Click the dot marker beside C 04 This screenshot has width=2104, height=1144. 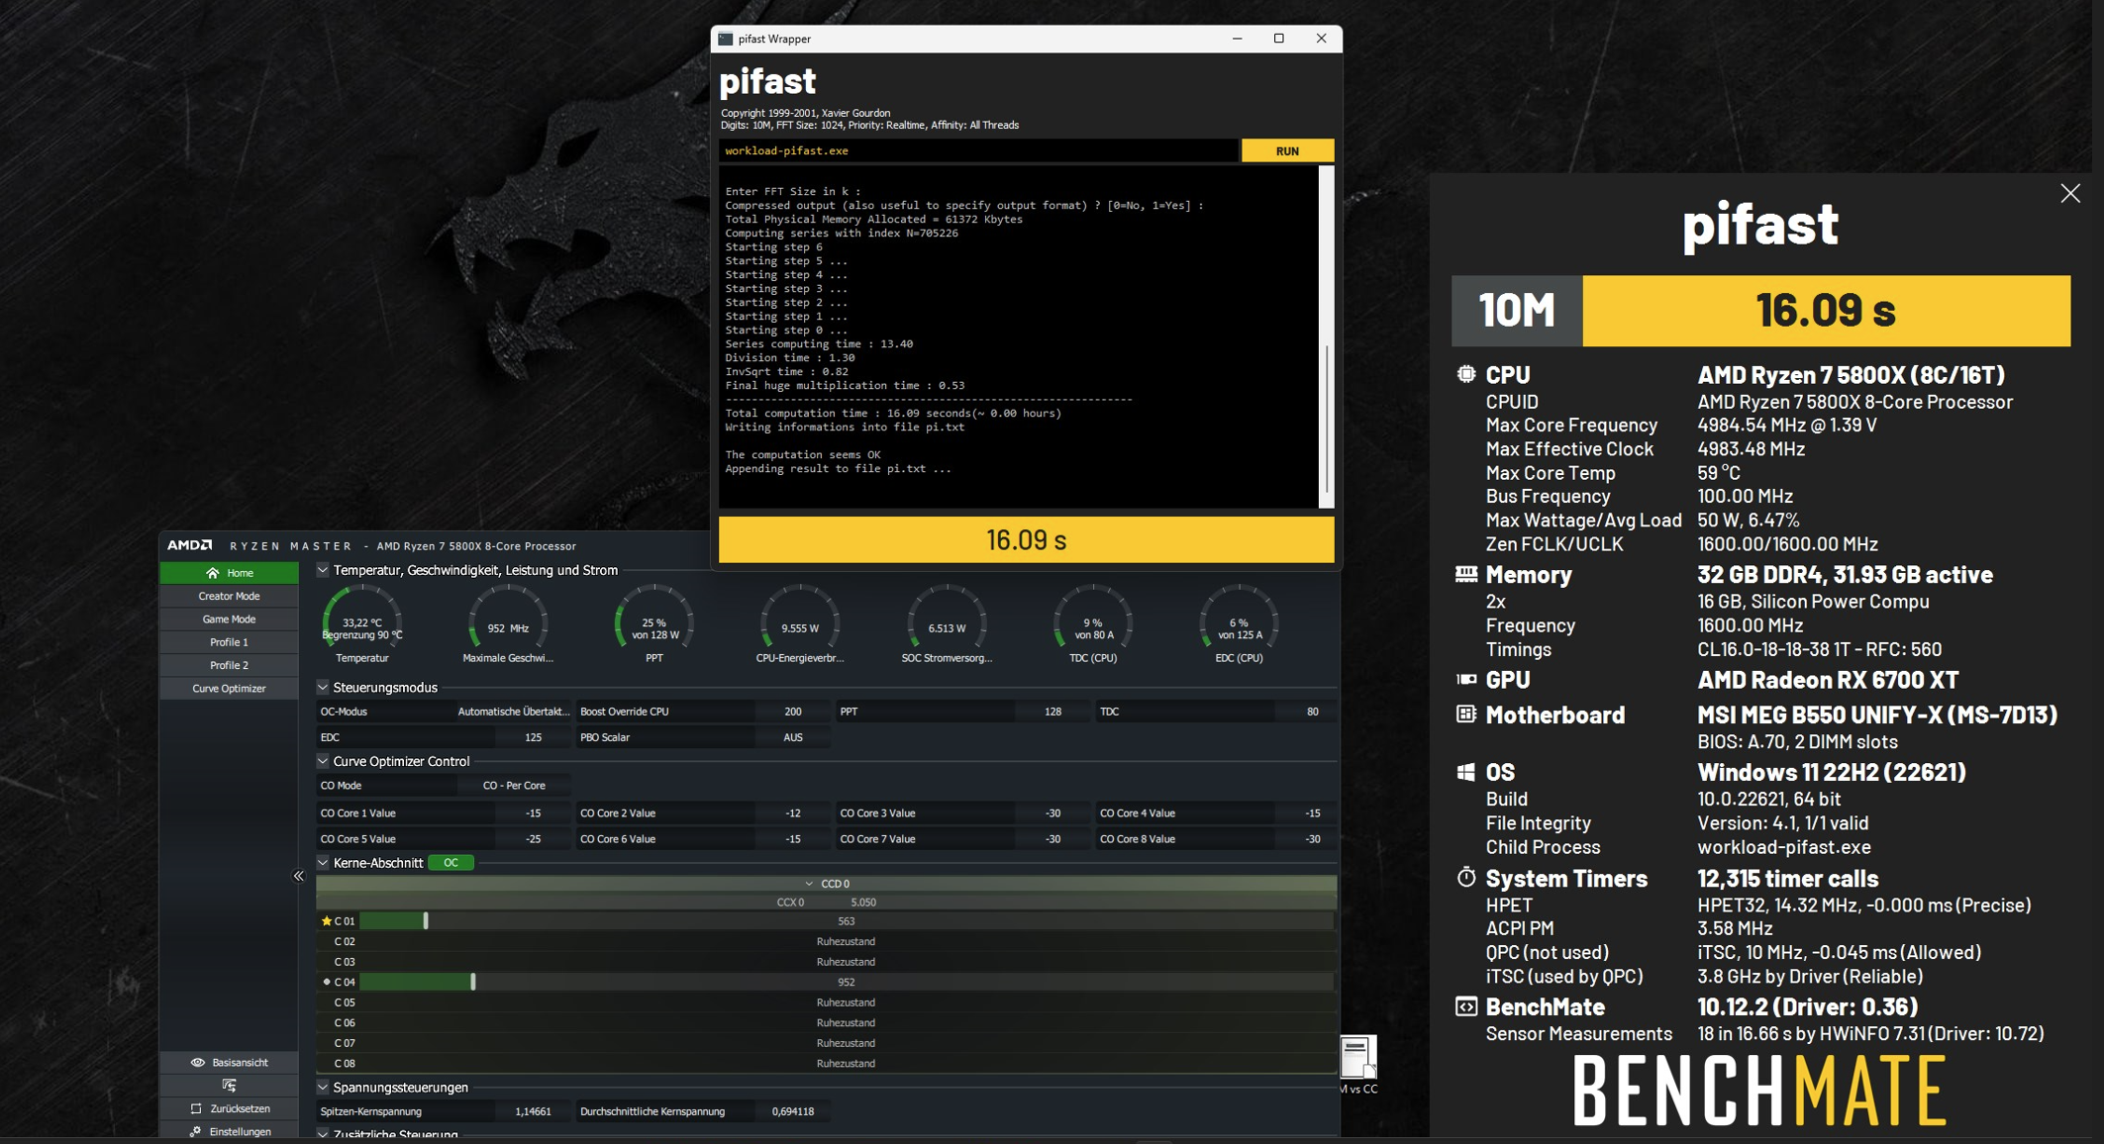[x=327, y=982]
